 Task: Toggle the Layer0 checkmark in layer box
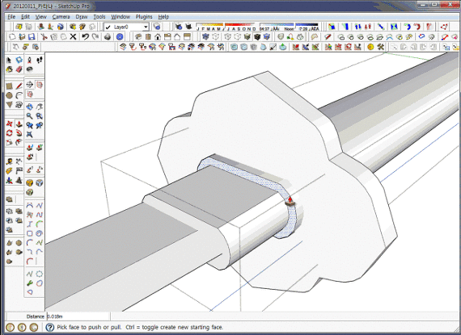[108, 27]
